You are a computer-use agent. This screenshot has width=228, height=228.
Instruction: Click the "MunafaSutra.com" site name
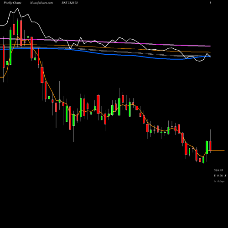[x=41, y=3]
